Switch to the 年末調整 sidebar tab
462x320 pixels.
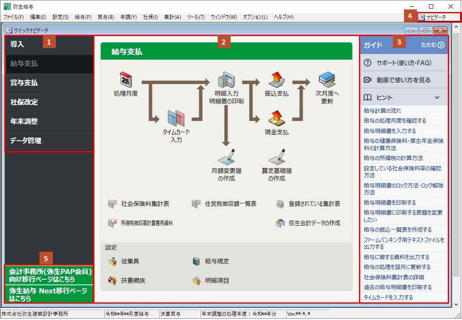pyautogui.click(x=49, y=121)
